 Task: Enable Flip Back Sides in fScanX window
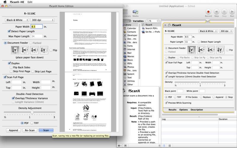(x=11, y=67)
